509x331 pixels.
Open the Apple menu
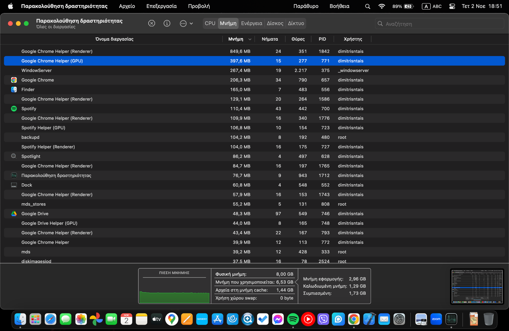(x=10, y=6)
